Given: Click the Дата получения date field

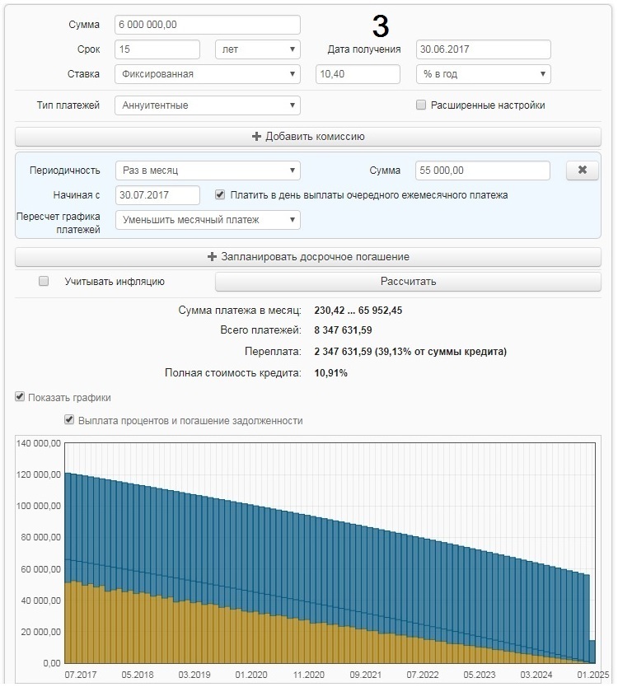Looking at the screenshot, I should tap(483, 49).
